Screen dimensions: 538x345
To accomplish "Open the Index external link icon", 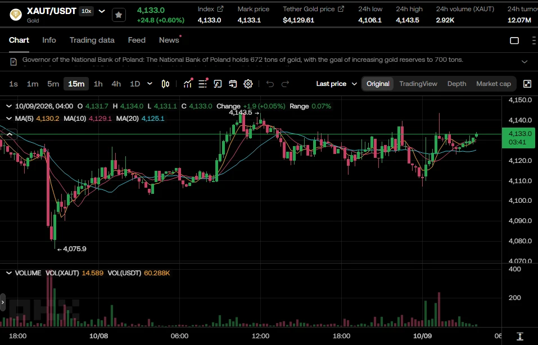I will [220, 9].
